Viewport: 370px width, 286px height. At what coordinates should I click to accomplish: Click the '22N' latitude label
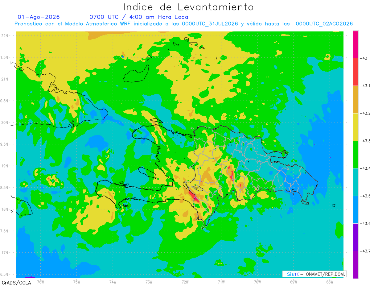[5, 35]
